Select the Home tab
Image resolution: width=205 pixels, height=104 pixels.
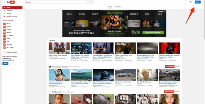coord(110,7)
